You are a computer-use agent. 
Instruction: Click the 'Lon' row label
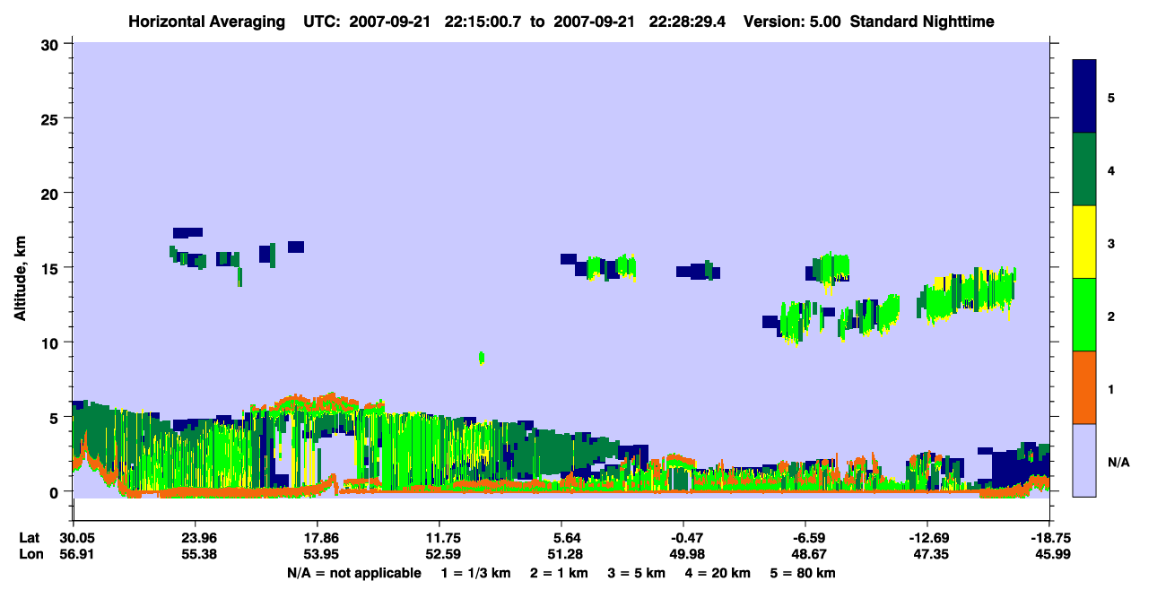coord(30,555)
